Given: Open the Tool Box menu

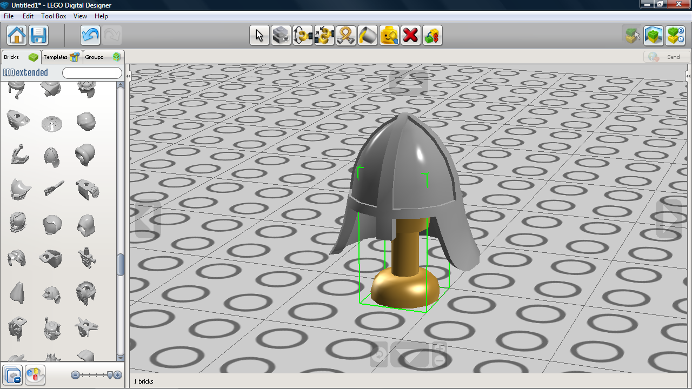Looking at the screenshot, I should click(54, 16).
